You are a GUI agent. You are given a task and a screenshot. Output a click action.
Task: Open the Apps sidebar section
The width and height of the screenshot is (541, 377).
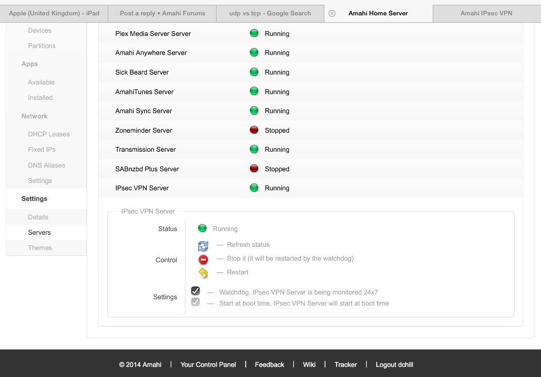click(30, 64)
